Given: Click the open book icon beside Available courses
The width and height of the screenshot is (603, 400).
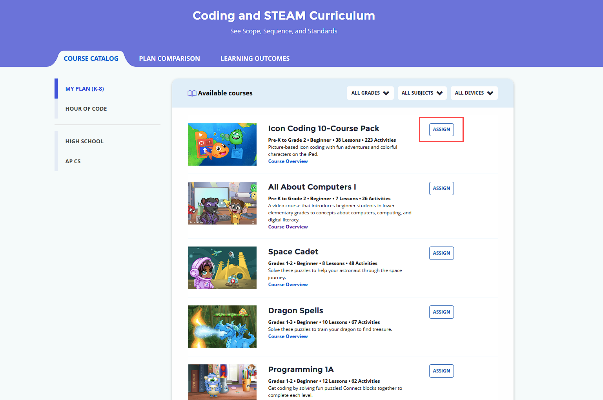Looking at the screenshot, I should (192, 93).
